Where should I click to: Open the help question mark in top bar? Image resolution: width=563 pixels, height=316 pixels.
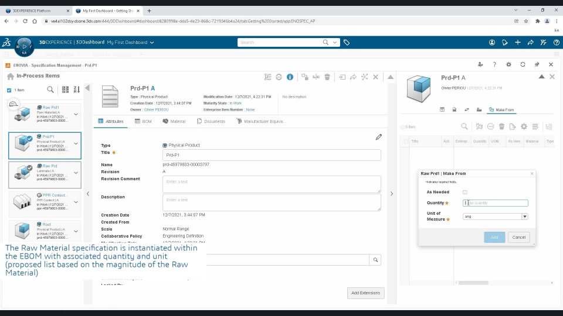point(556,42)
